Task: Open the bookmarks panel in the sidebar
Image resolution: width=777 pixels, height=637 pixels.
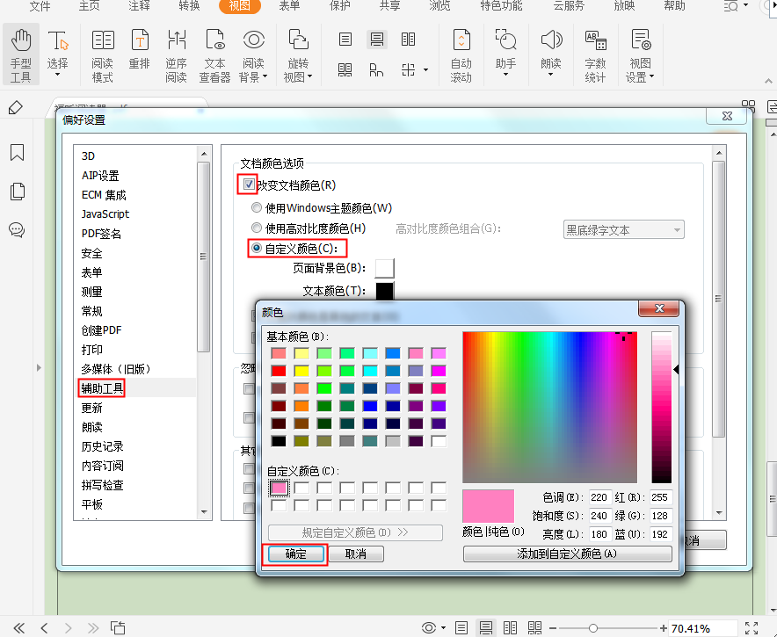Action: click(x=17, y=153)
